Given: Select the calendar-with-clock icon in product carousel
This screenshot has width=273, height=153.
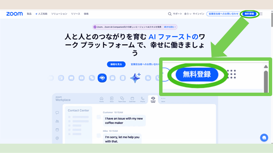Looking at the screenshot, I should click(61, 78).
